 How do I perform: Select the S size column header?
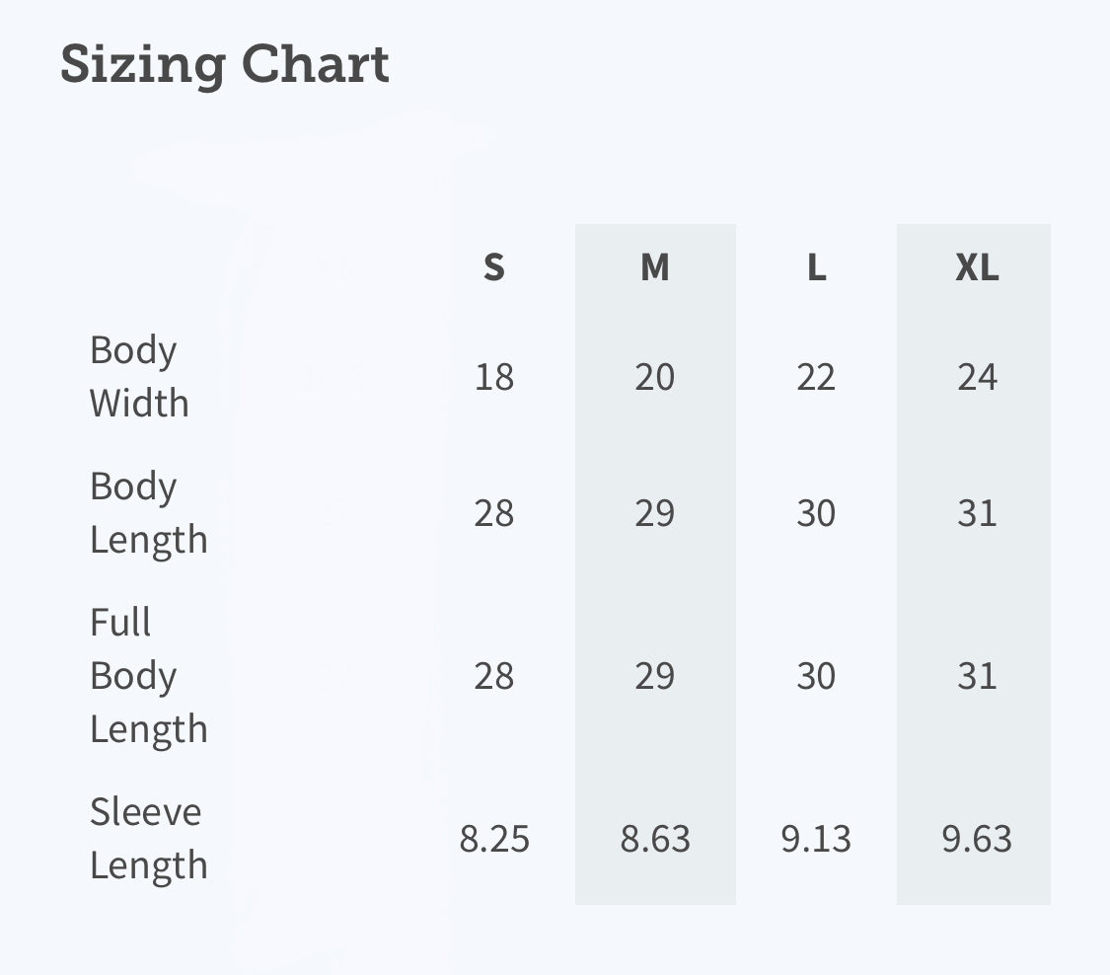[x=494, y=267]
